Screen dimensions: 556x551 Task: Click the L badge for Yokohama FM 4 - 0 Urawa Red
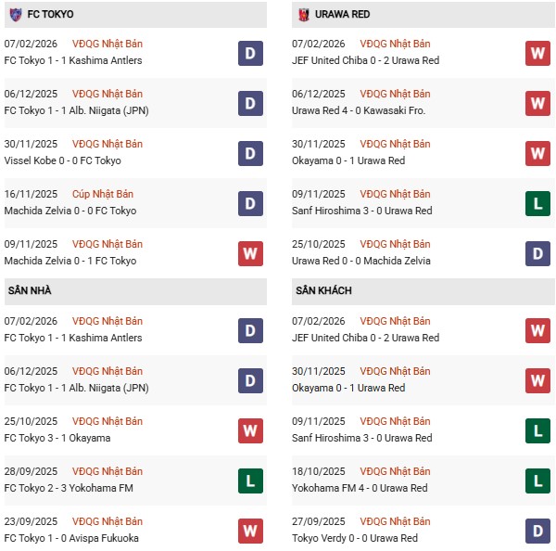[537, 481]
